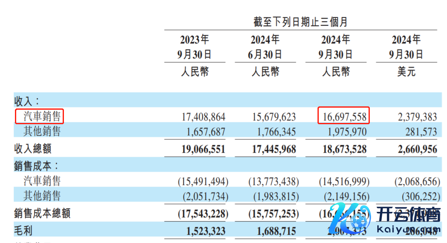447x243 pixels.
Task: Click the 15,679,623 cell
Action: tap(274, 117)
